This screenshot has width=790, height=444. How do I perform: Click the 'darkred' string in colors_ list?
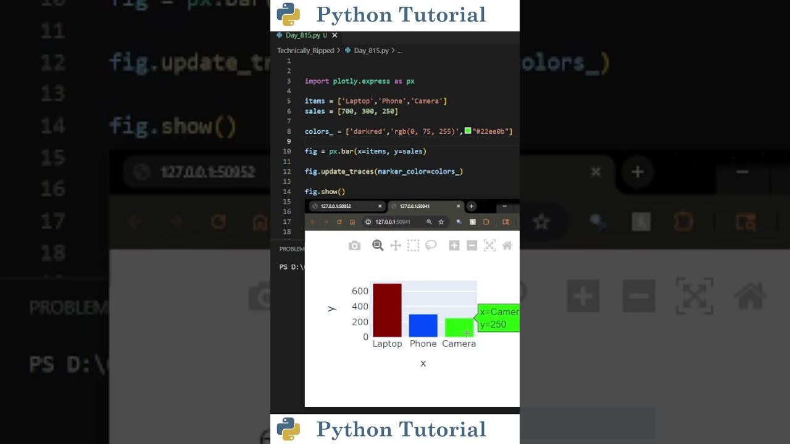[368, 131]
